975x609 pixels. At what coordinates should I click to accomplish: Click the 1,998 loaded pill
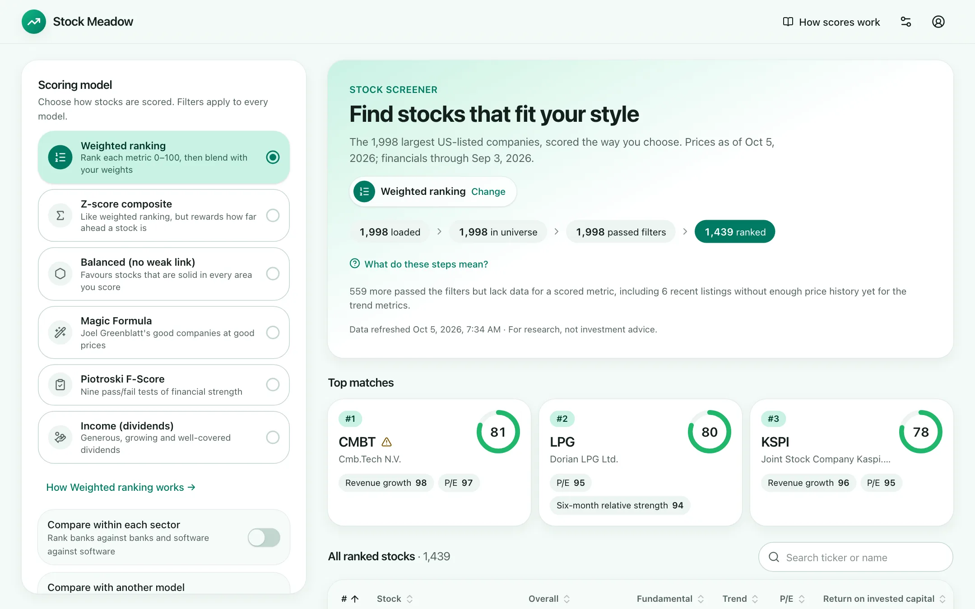point(390,232)
